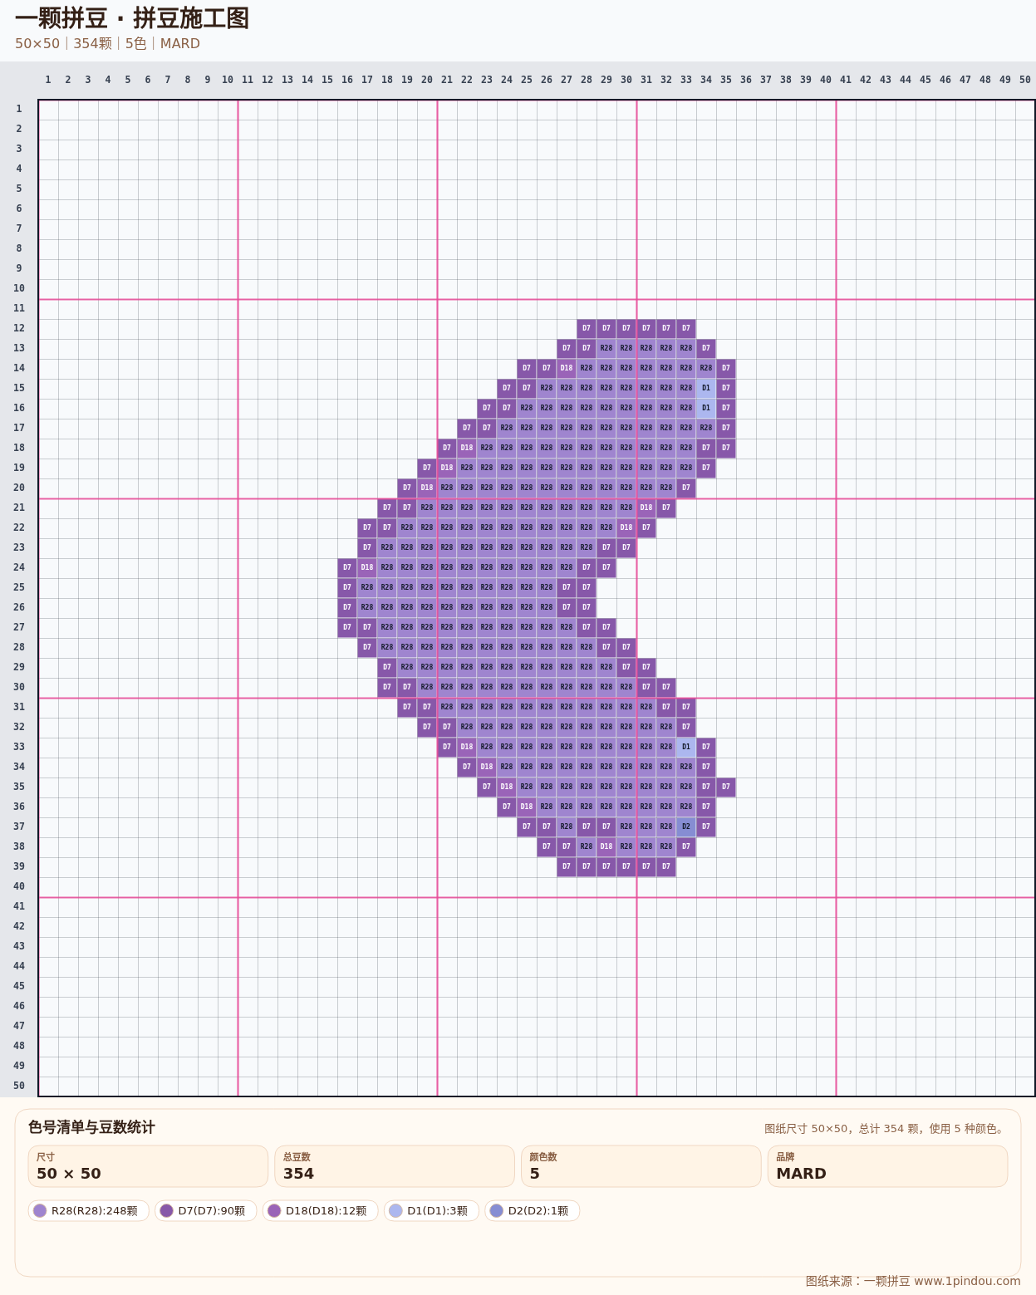Select the D2(D2):1颗 legend chip label
This screenshot has height=1295, width=1036.
538,1211
